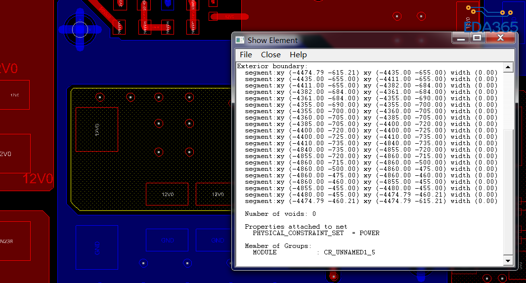The image size is (526, 283).
Task: Click the 'Member of Groups:' line
Action: [278, 246]
